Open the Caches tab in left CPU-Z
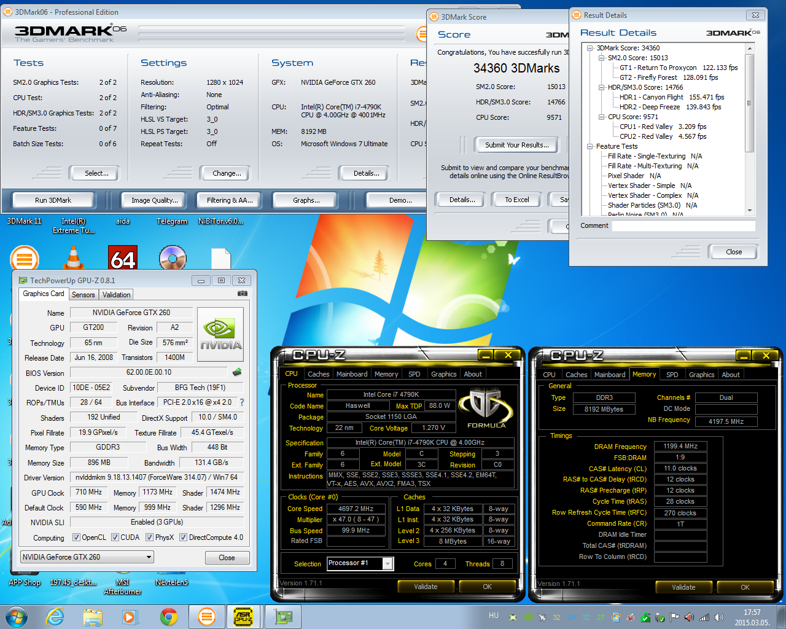This screenshot has height=629, width=786. pos(318,374)
